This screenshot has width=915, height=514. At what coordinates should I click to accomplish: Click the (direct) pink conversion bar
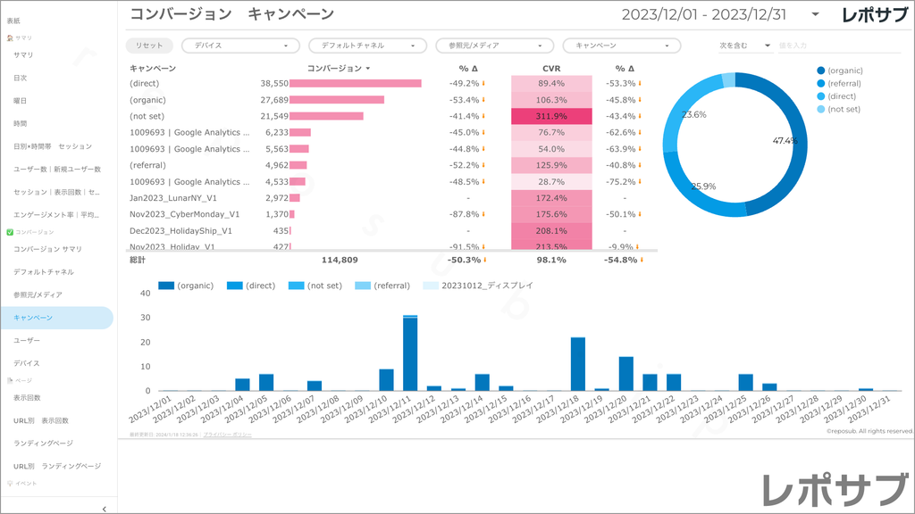click(x=355, y=83)
